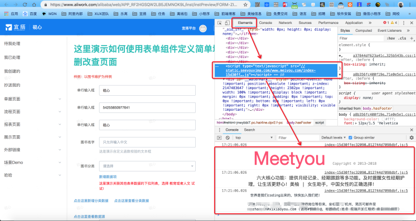Open 待我处理 in the left sidebar
This screenshot has width=416, height=221.
(x=12, y=44)
